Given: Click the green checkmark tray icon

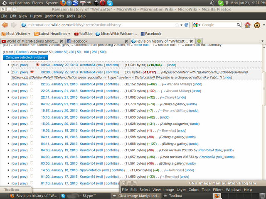Looking at the screenshot, I should coord(221,3).
